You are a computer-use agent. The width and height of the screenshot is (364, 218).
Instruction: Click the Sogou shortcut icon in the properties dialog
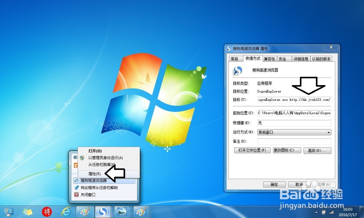238,70
